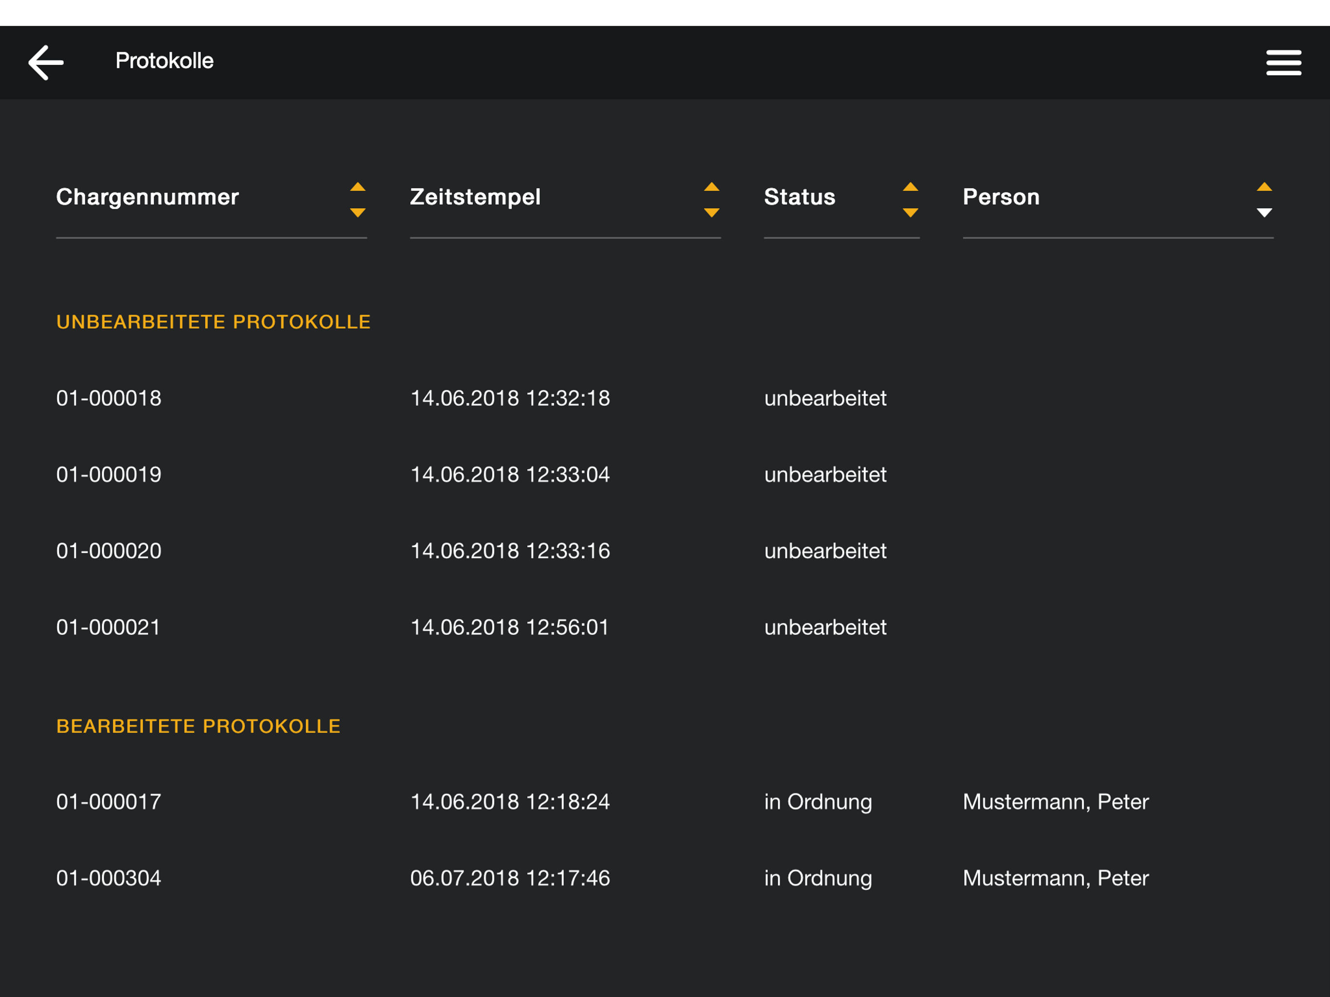Click the Zeitstempel column header

point(475,197)
